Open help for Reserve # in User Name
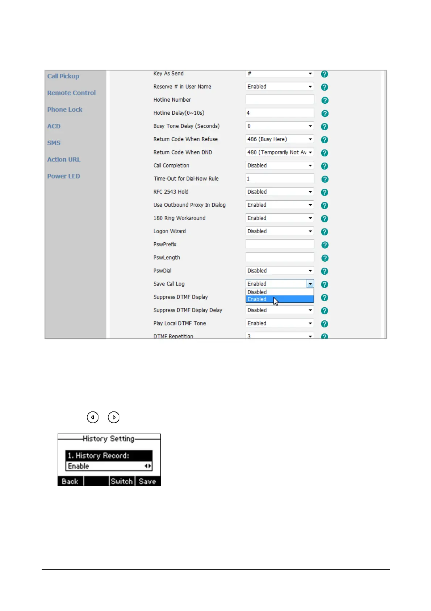Viewport: 431px width, 611px height. point(325,87)
